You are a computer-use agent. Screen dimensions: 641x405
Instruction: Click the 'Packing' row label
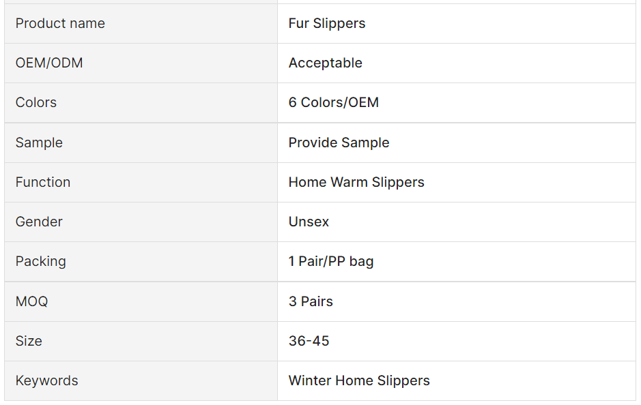41,261
